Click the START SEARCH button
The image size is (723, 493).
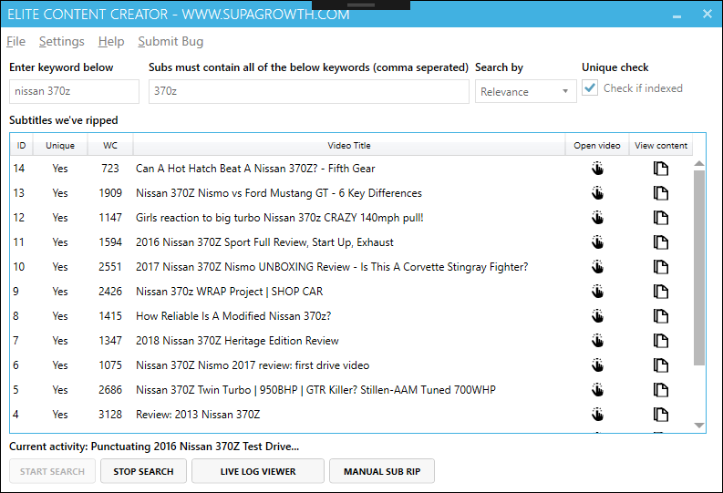[52, 471]
